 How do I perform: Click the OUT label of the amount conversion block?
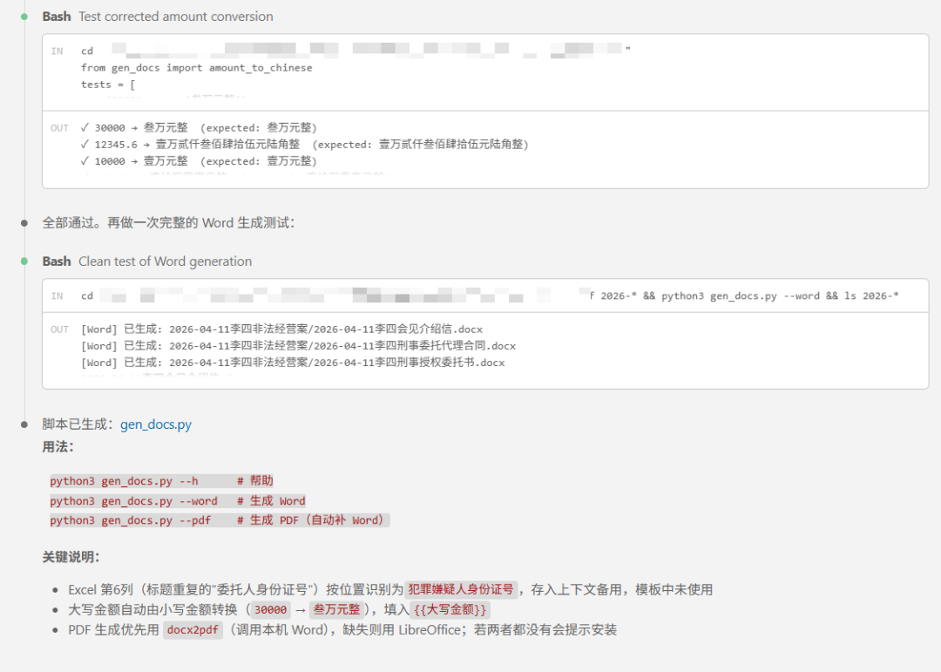(59, 128)
